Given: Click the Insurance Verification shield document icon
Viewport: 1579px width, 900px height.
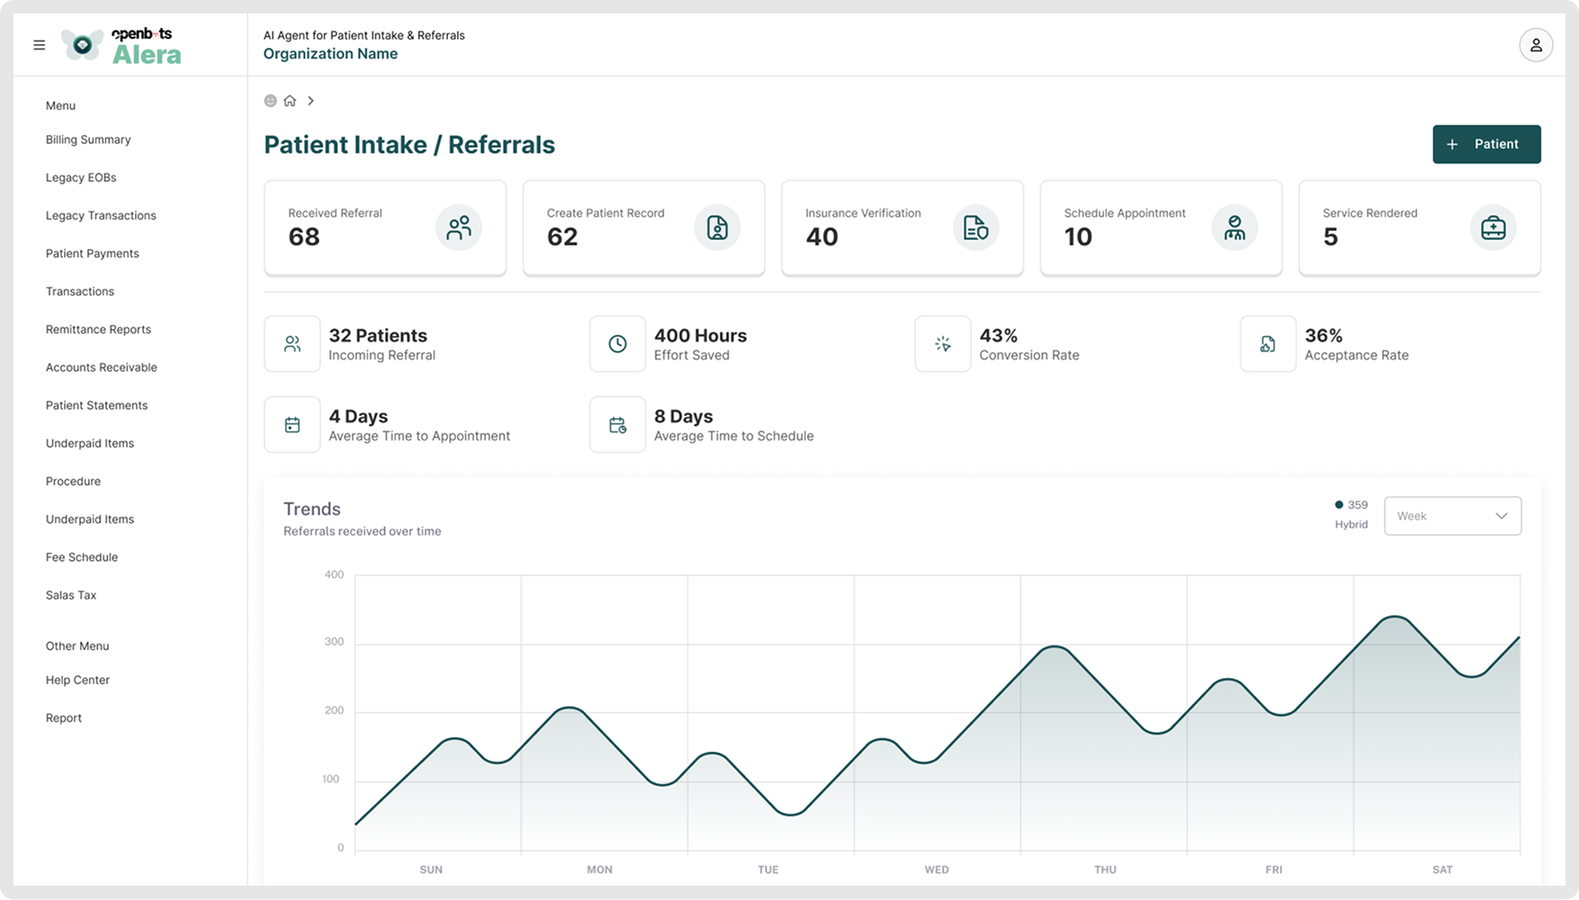Looking at the screenshot, I should pos(975,228).
